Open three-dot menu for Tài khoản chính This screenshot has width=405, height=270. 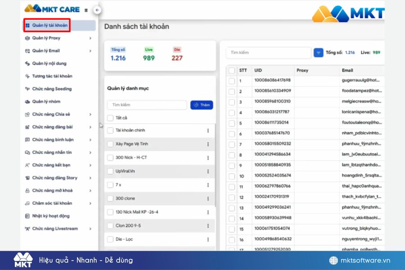[x=208, y=130]
